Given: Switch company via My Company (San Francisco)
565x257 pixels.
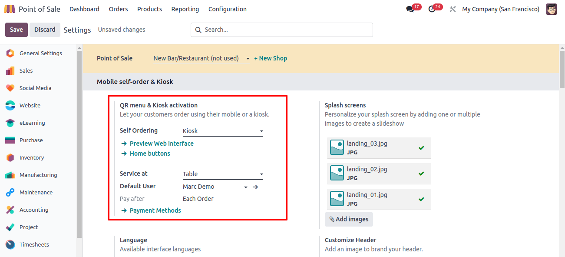Looking at the screenshot, I should [501, 9].
